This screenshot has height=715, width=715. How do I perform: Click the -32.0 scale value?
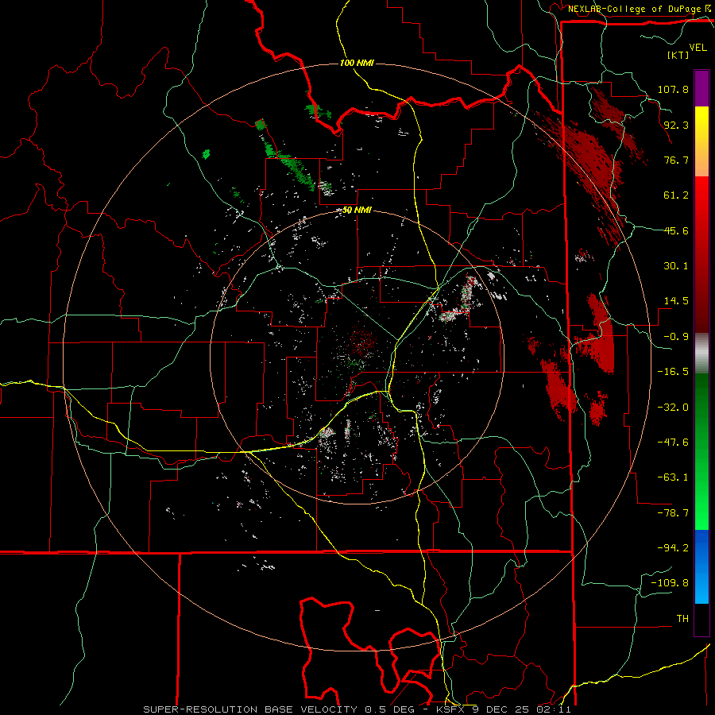[x=673, y=408]
